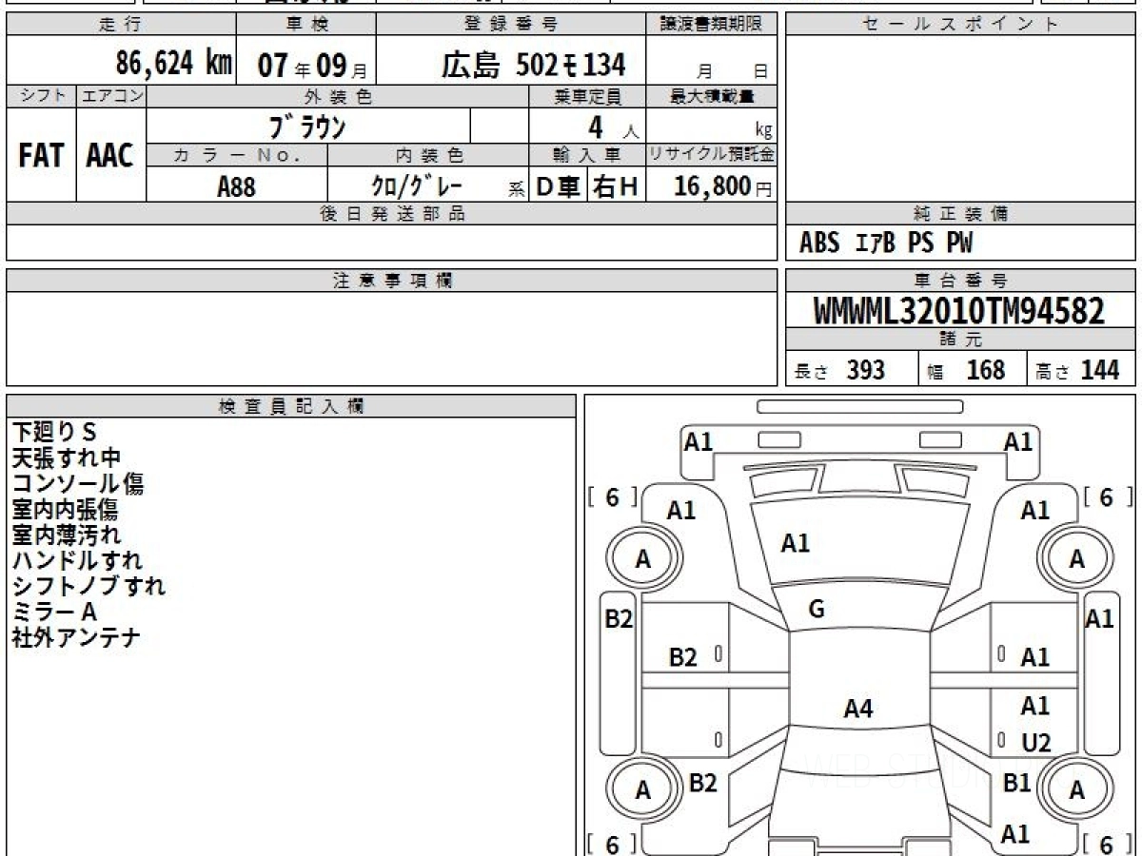Click the 車台番号 header
The width and height of the screenshot is (1142, 856).
[x=960, y=281]
